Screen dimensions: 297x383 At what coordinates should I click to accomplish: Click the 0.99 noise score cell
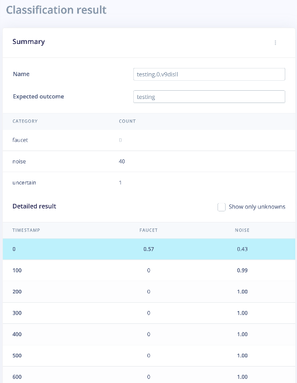pos(243,271)
